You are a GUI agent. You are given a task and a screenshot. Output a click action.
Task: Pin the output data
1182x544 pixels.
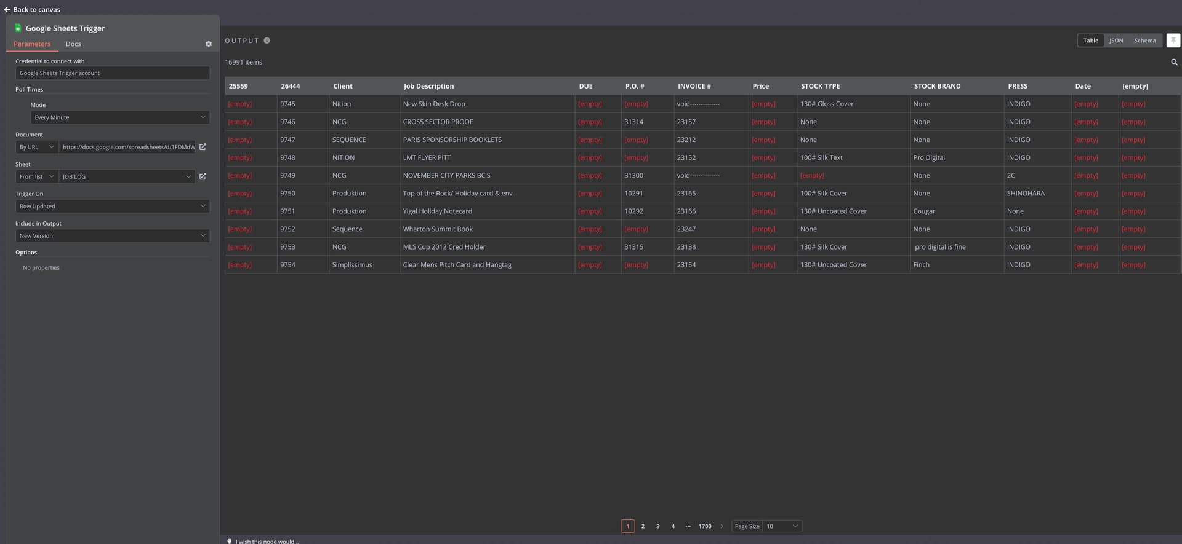(x=1173, y=41)
